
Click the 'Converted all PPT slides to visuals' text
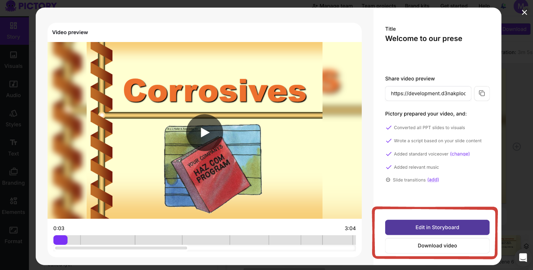click(x=429, y=127)
